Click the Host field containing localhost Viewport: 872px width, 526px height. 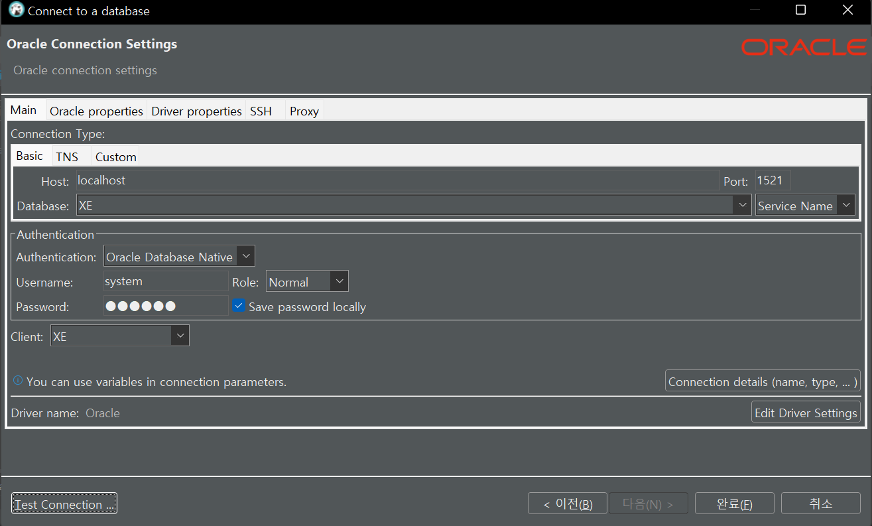point(398,180)
